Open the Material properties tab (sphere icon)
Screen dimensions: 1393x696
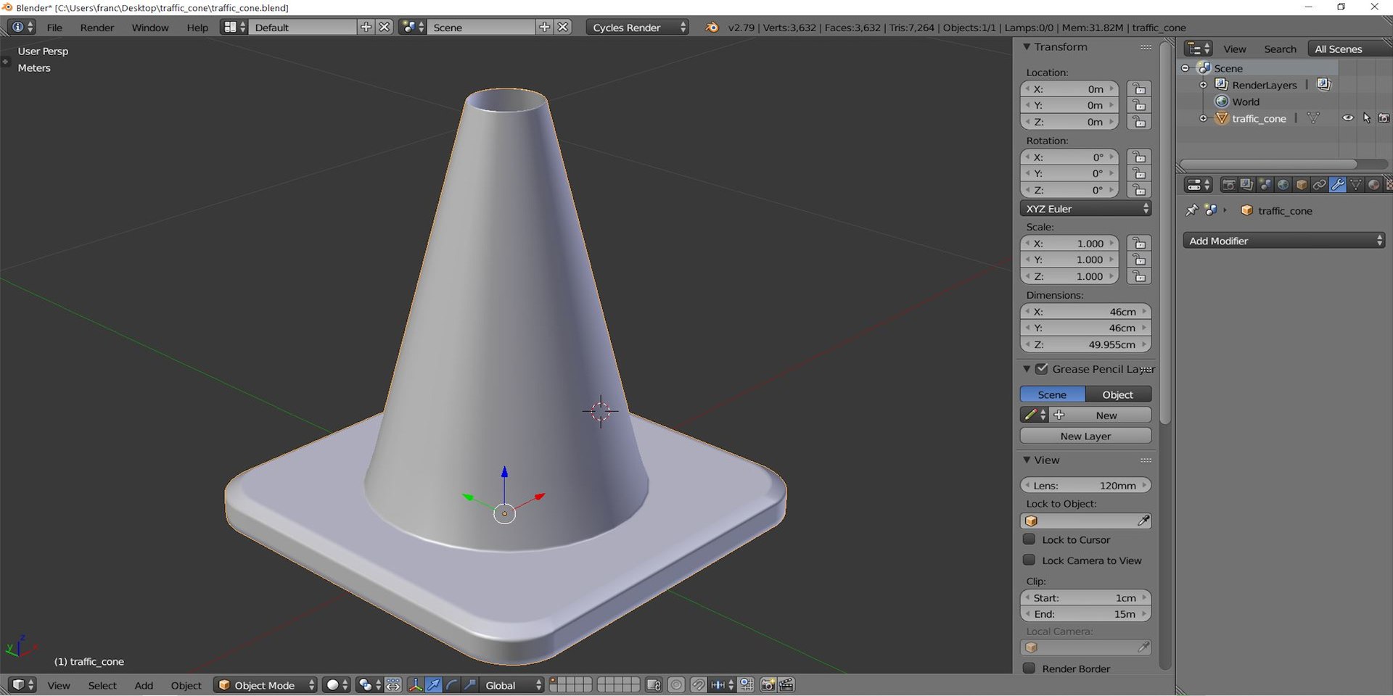pyautogui.click(x=1373, y=185)
